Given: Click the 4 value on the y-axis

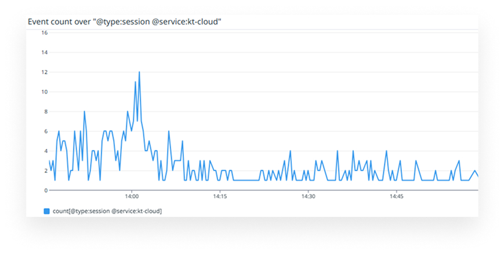Looking at the screenshot, I should [45, 151].
